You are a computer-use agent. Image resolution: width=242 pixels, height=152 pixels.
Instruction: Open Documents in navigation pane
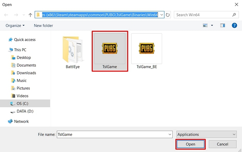pos(24,65)
